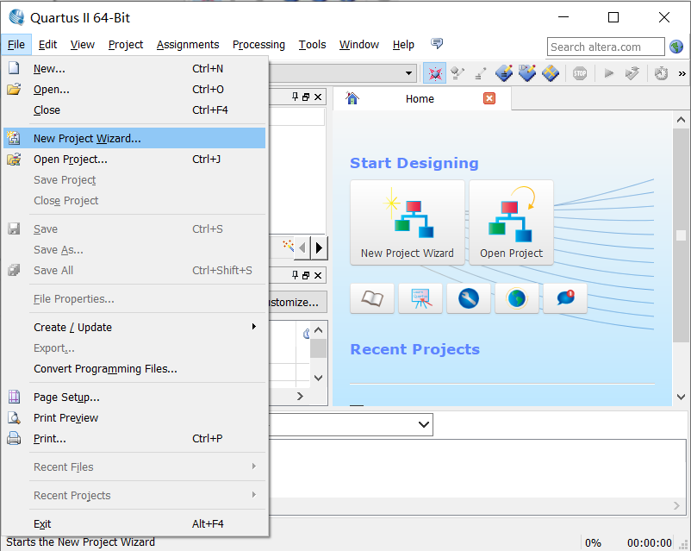Click the tasks panel scroll down arrow
This screenshot has height=551, width=691.
(x=318, y=378)
